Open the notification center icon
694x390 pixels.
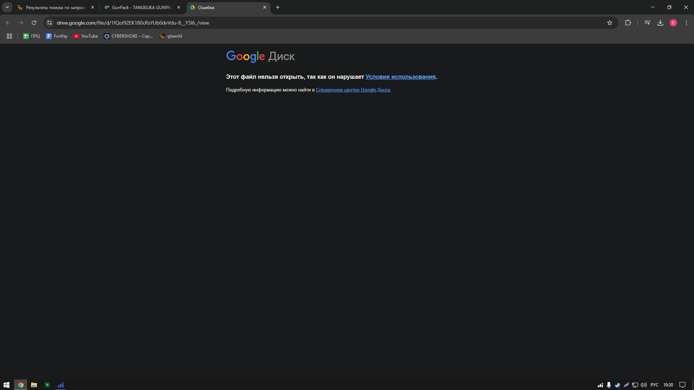coord(682,385)
